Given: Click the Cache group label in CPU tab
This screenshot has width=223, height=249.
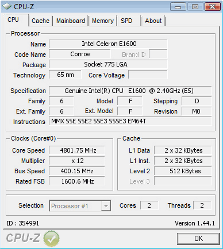Looking at the screenshot, I should pos(132,138).
